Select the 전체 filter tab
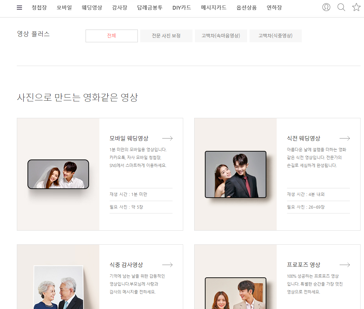Viewport: 364px width, 309px height. (112, 36)
